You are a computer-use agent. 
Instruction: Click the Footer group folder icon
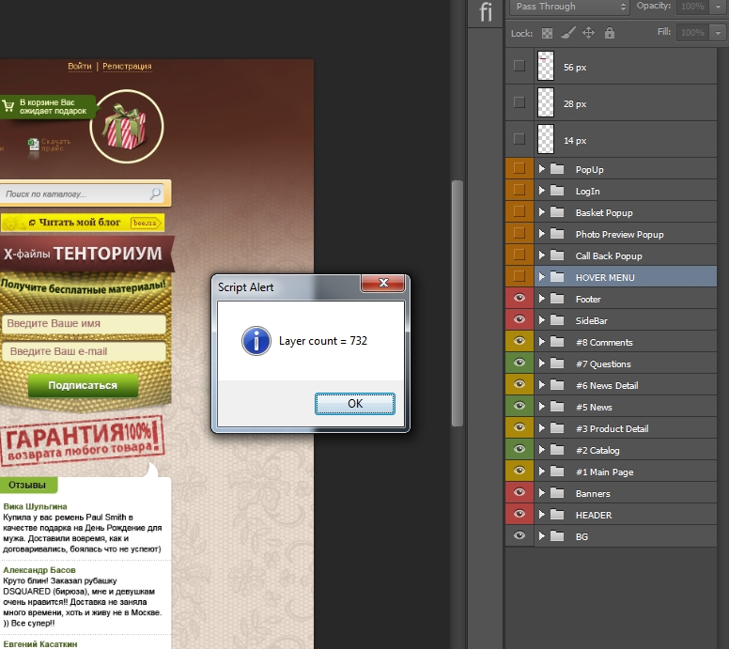[x=557, y=300]
